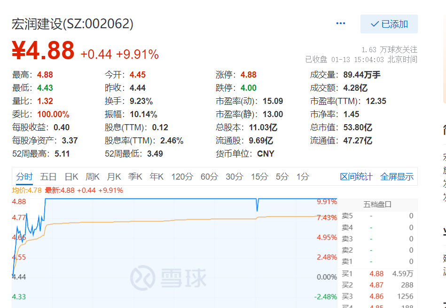Click the 卖1 ask row

[377, 261]
